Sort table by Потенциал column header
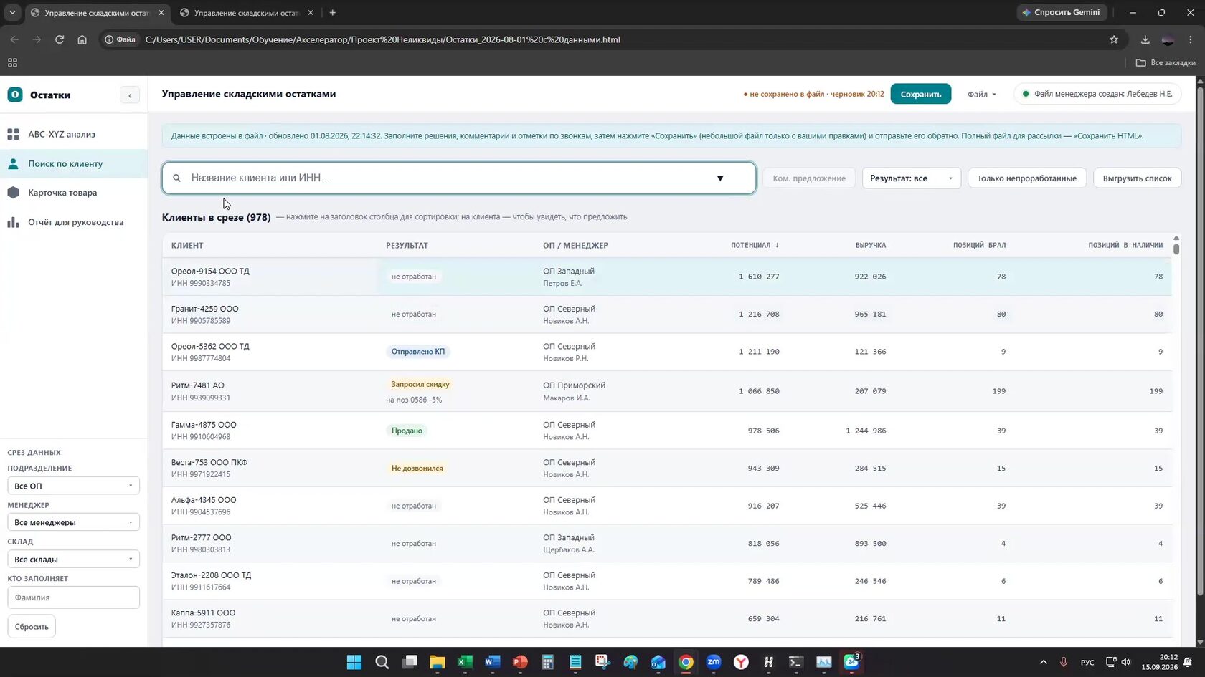Screen dimensions: 1205x677 click(755, 245)
